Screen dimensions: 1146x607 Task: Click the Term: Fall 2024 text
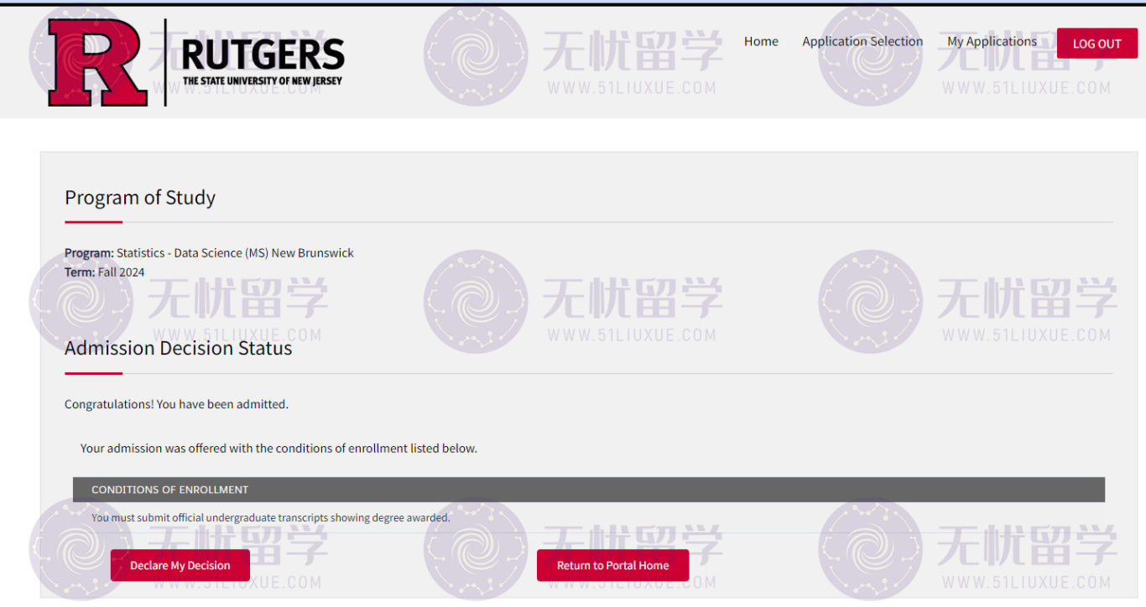pyautogui.click(x=105, y=272)
